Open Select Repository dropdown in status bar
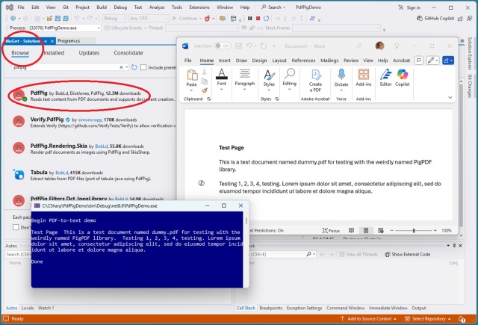 427,319
